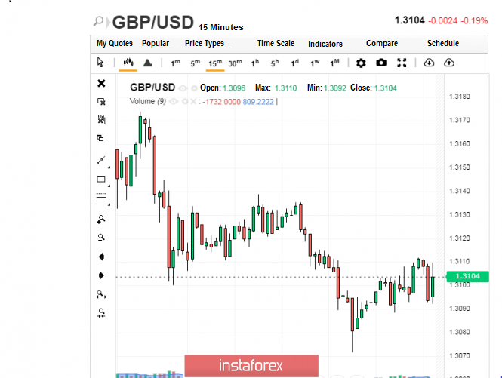Select the trend line drawing tool
Viewport: 502px width, 378px height.
(x=101, y=161)
